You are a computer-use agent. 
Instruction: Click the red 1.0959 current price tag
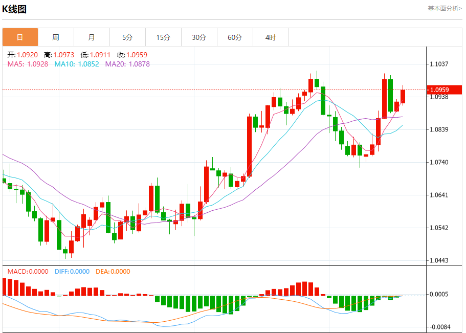445,90
